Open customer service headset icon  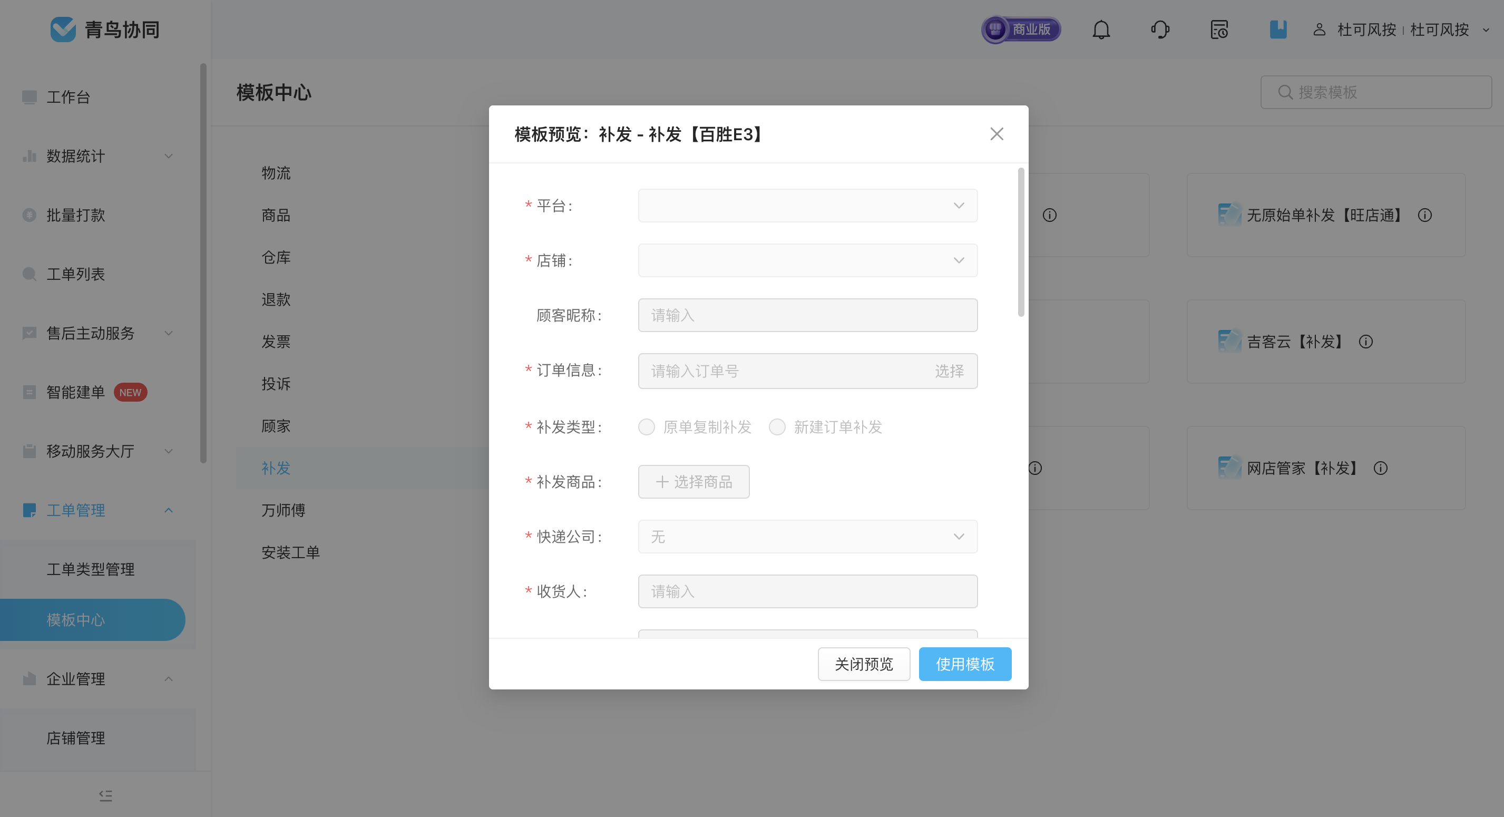coord(1160,29)
